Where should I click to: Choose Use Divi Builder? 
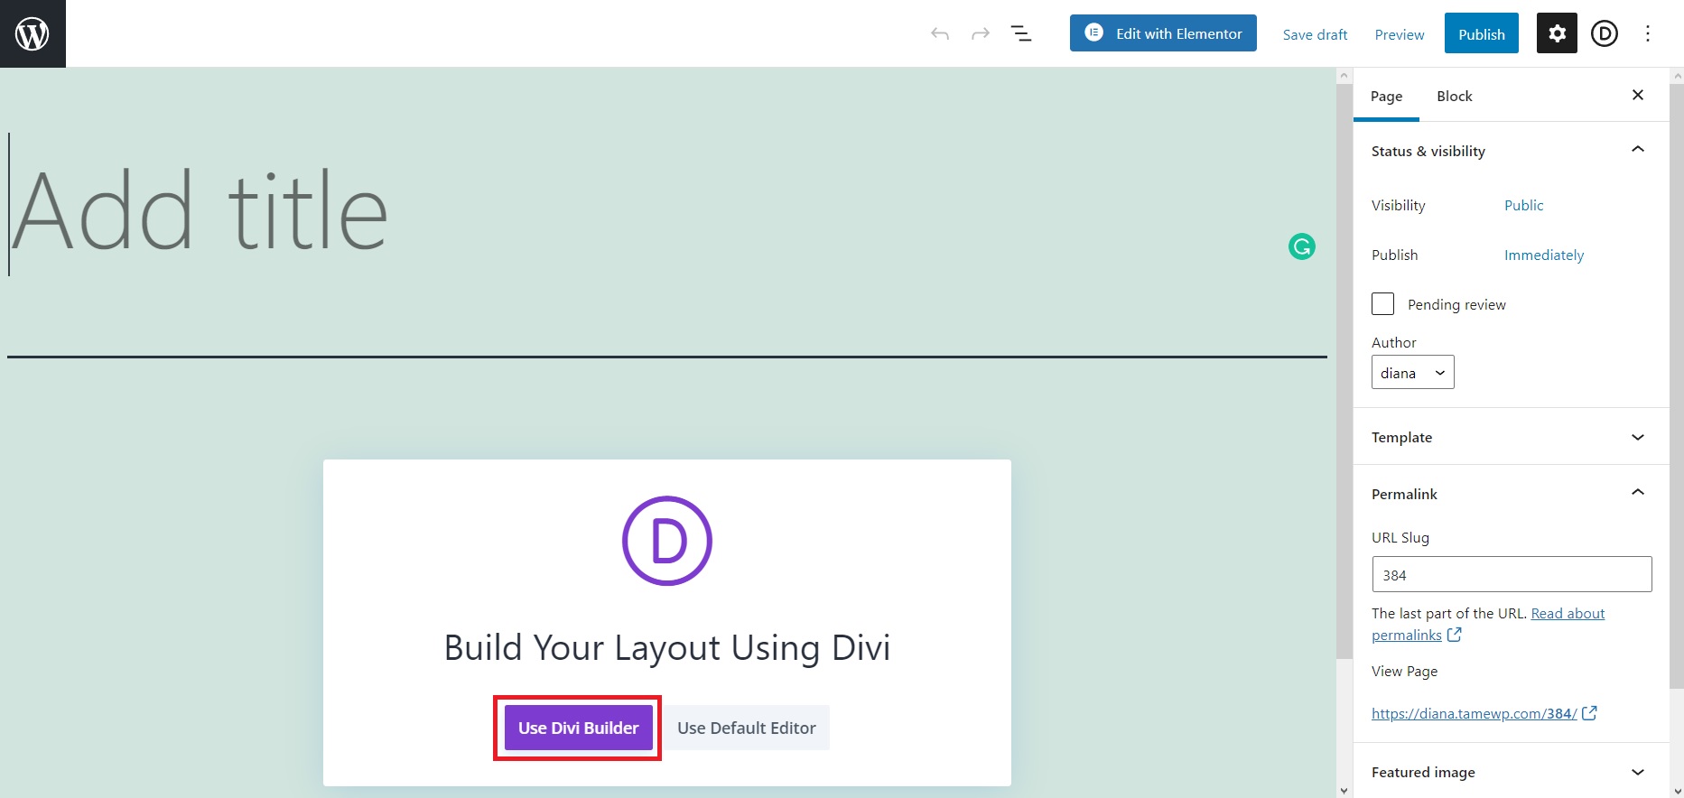[578, 728]
